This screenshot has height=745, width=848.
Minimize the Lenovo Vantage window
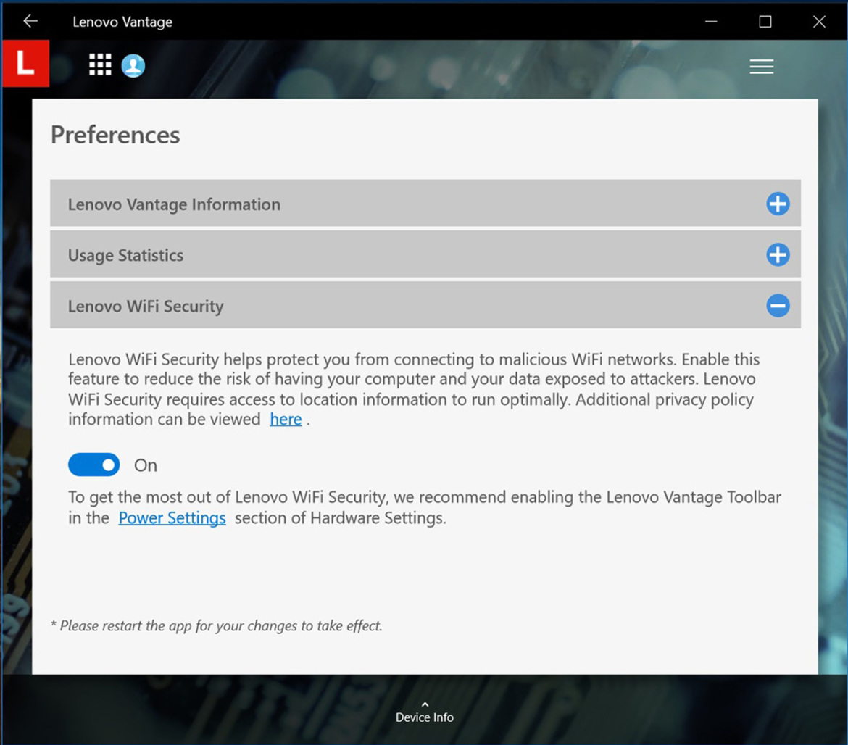tap(711, 22)
